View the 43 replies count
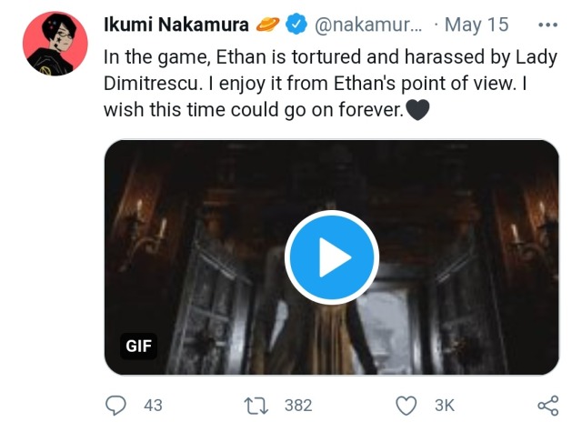582x432 pixels. pos(153,406)
